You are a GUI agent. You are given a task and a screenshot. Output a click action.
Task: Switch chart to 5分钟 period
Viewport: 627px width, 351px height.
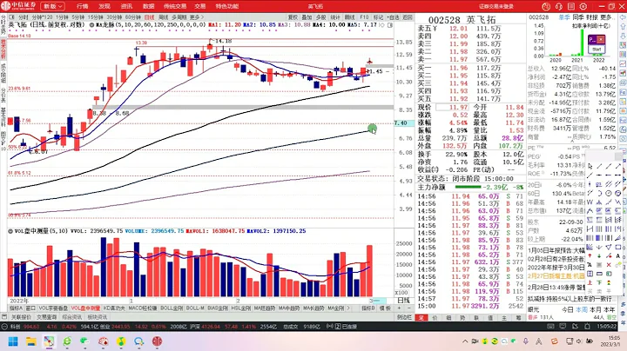[78, 17]
